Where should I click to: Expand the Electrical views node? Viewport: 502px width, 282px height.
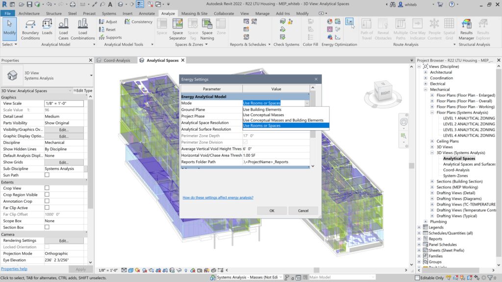(x=426, y=84)
